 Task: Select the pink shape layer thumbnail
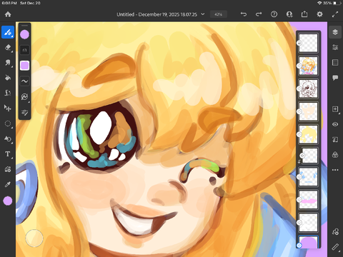(x=308, y=200)
